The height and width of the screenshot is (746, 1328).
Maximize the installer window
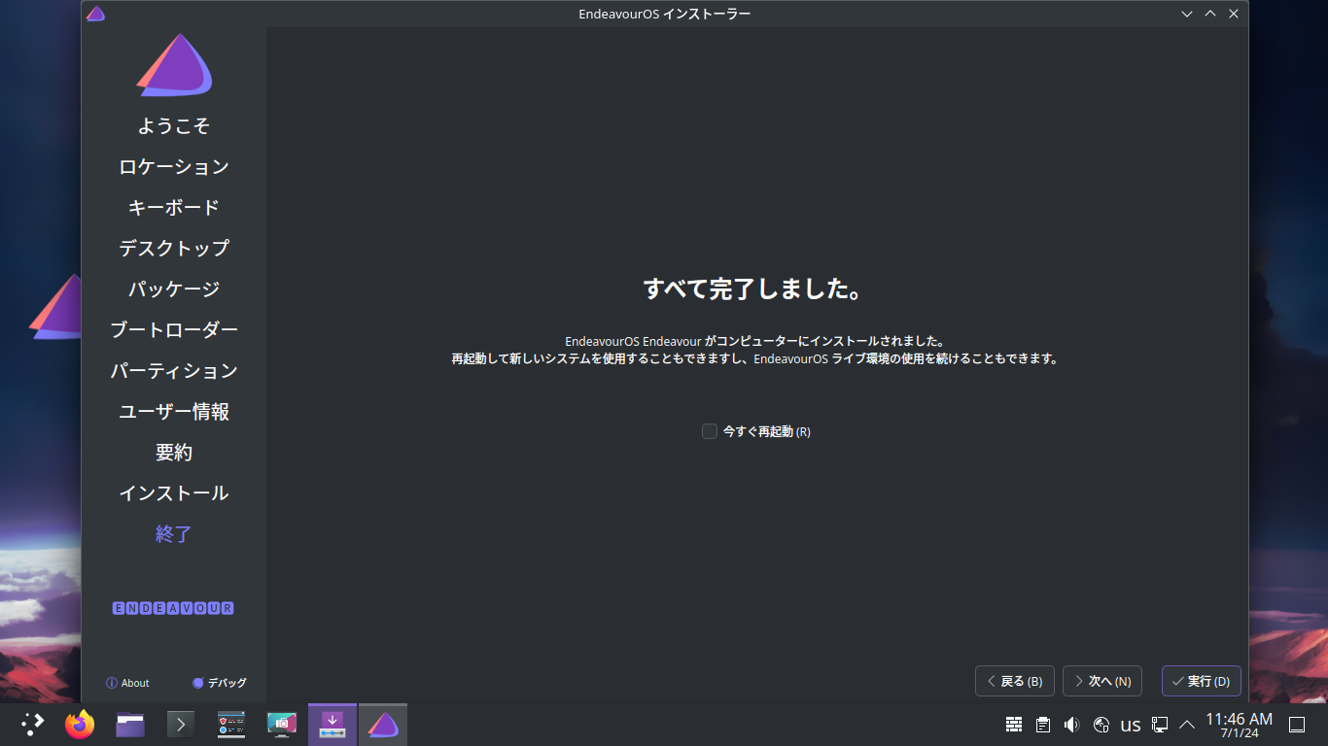[x=1210, y=14]
